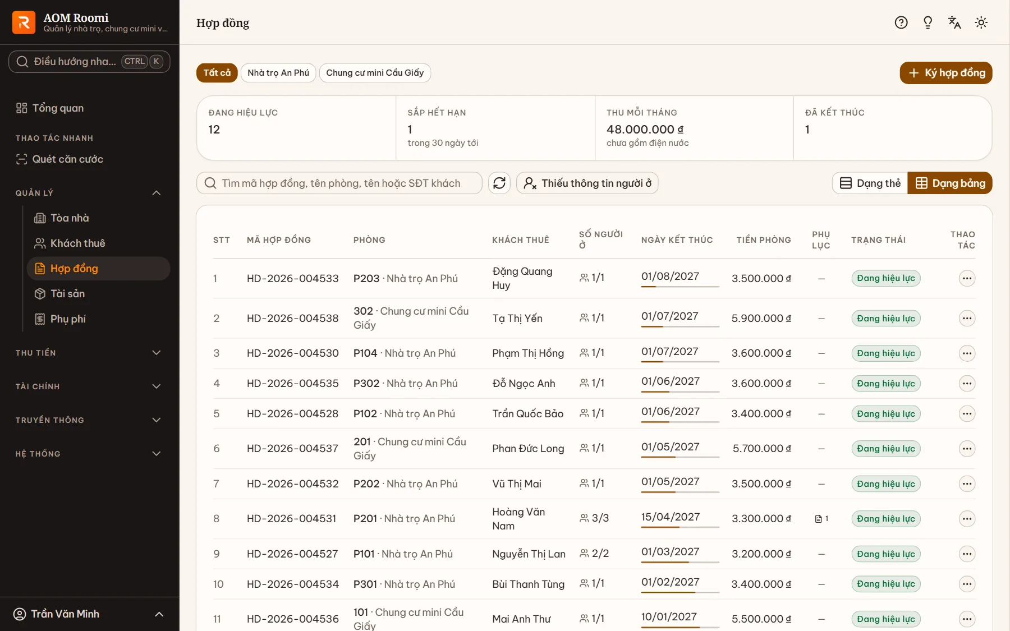Open actions menu for HD-2026-004531
The width and height of the screenshot is (1010, 631).
(x=967, y=519)
